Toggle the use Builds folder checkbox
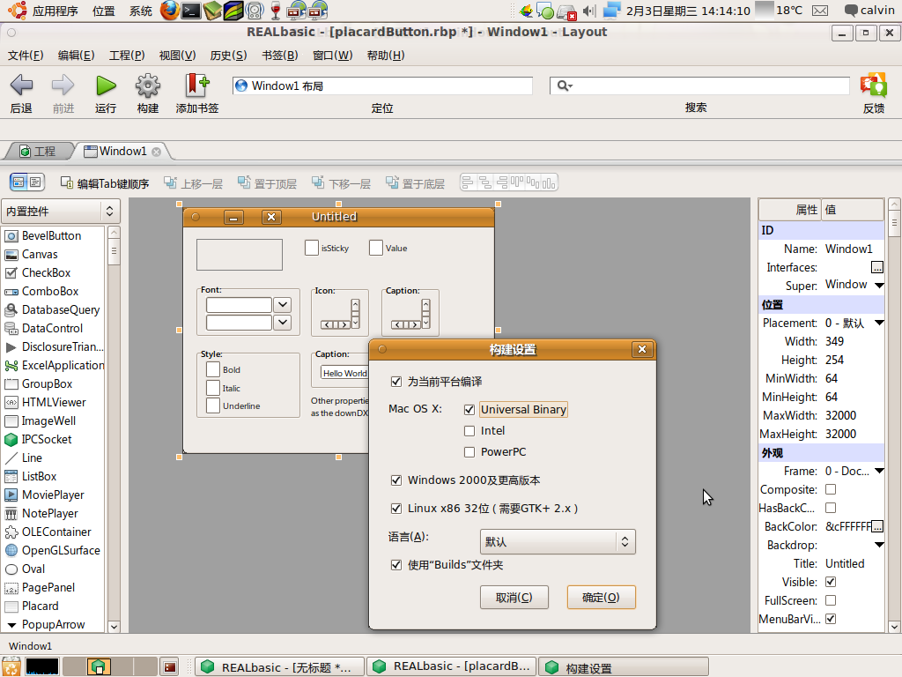 396,565
